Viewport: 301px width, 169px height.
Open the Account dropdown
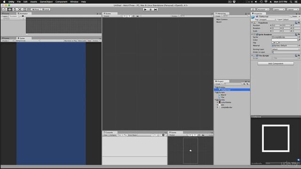point(263,9)
